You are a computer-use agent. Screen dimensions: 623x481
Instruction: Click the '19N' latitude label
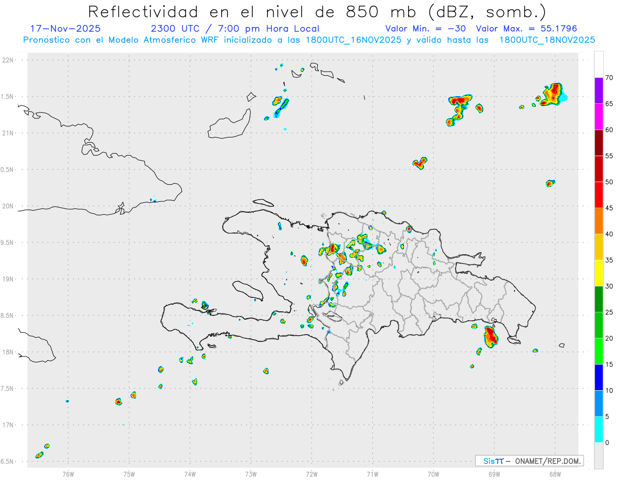tap(9, 279)
